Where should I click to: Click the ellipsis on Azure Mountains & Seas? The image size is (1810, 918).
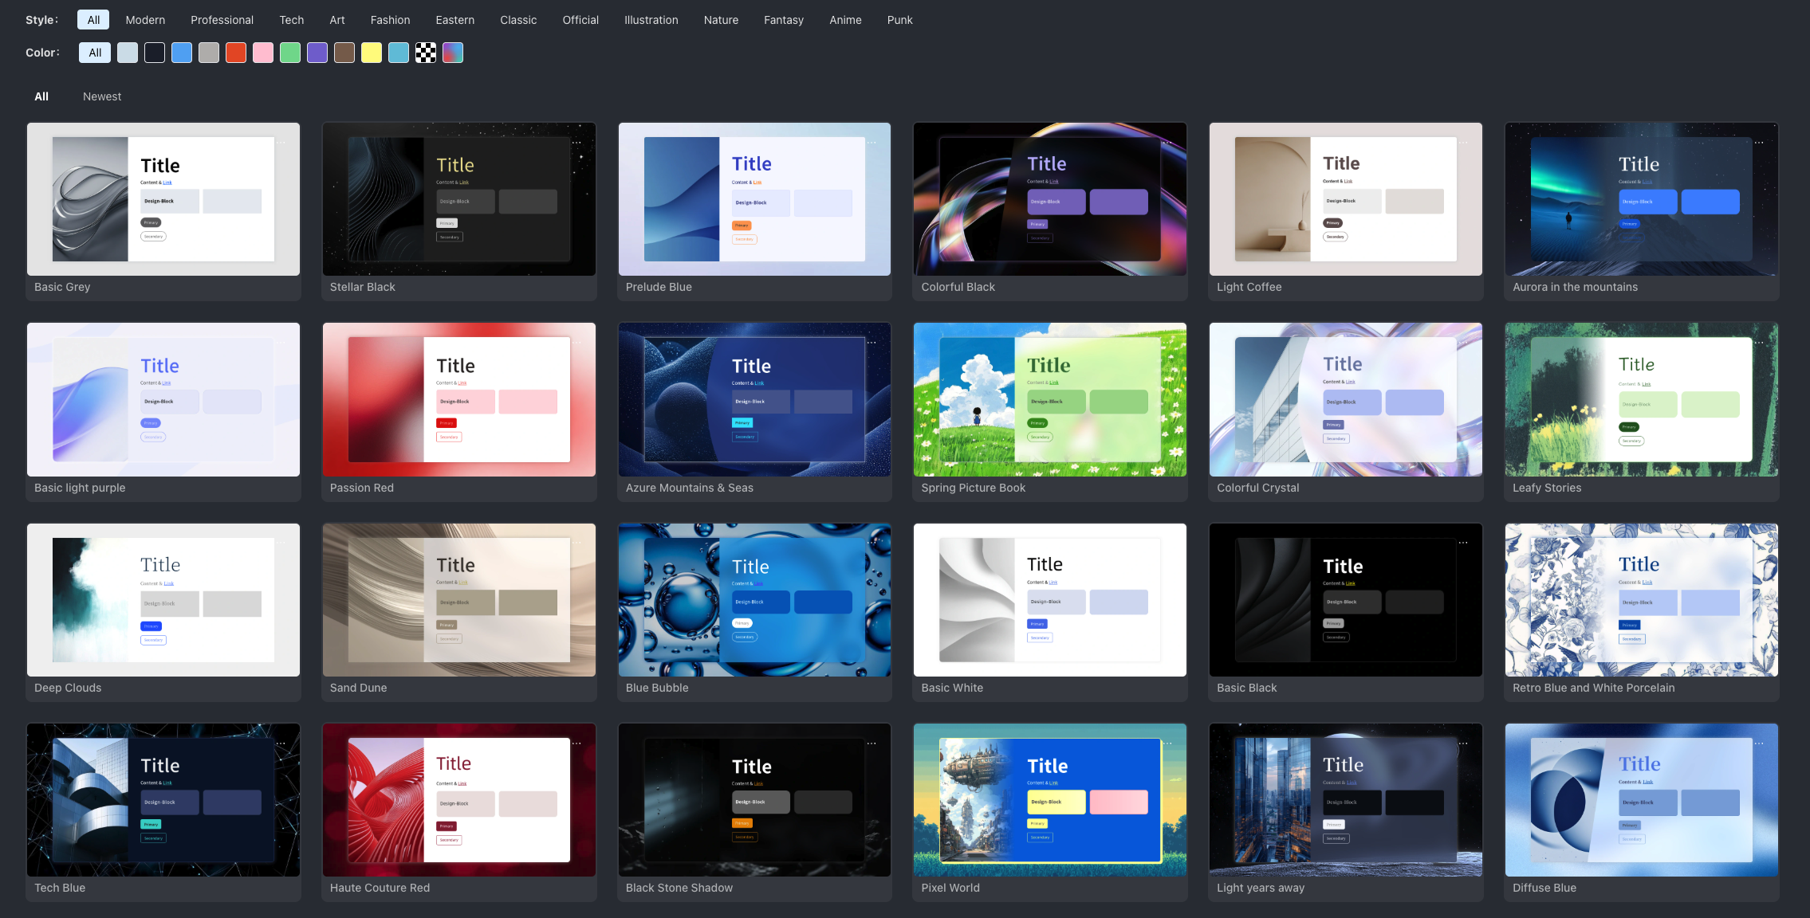click(872, 343)
